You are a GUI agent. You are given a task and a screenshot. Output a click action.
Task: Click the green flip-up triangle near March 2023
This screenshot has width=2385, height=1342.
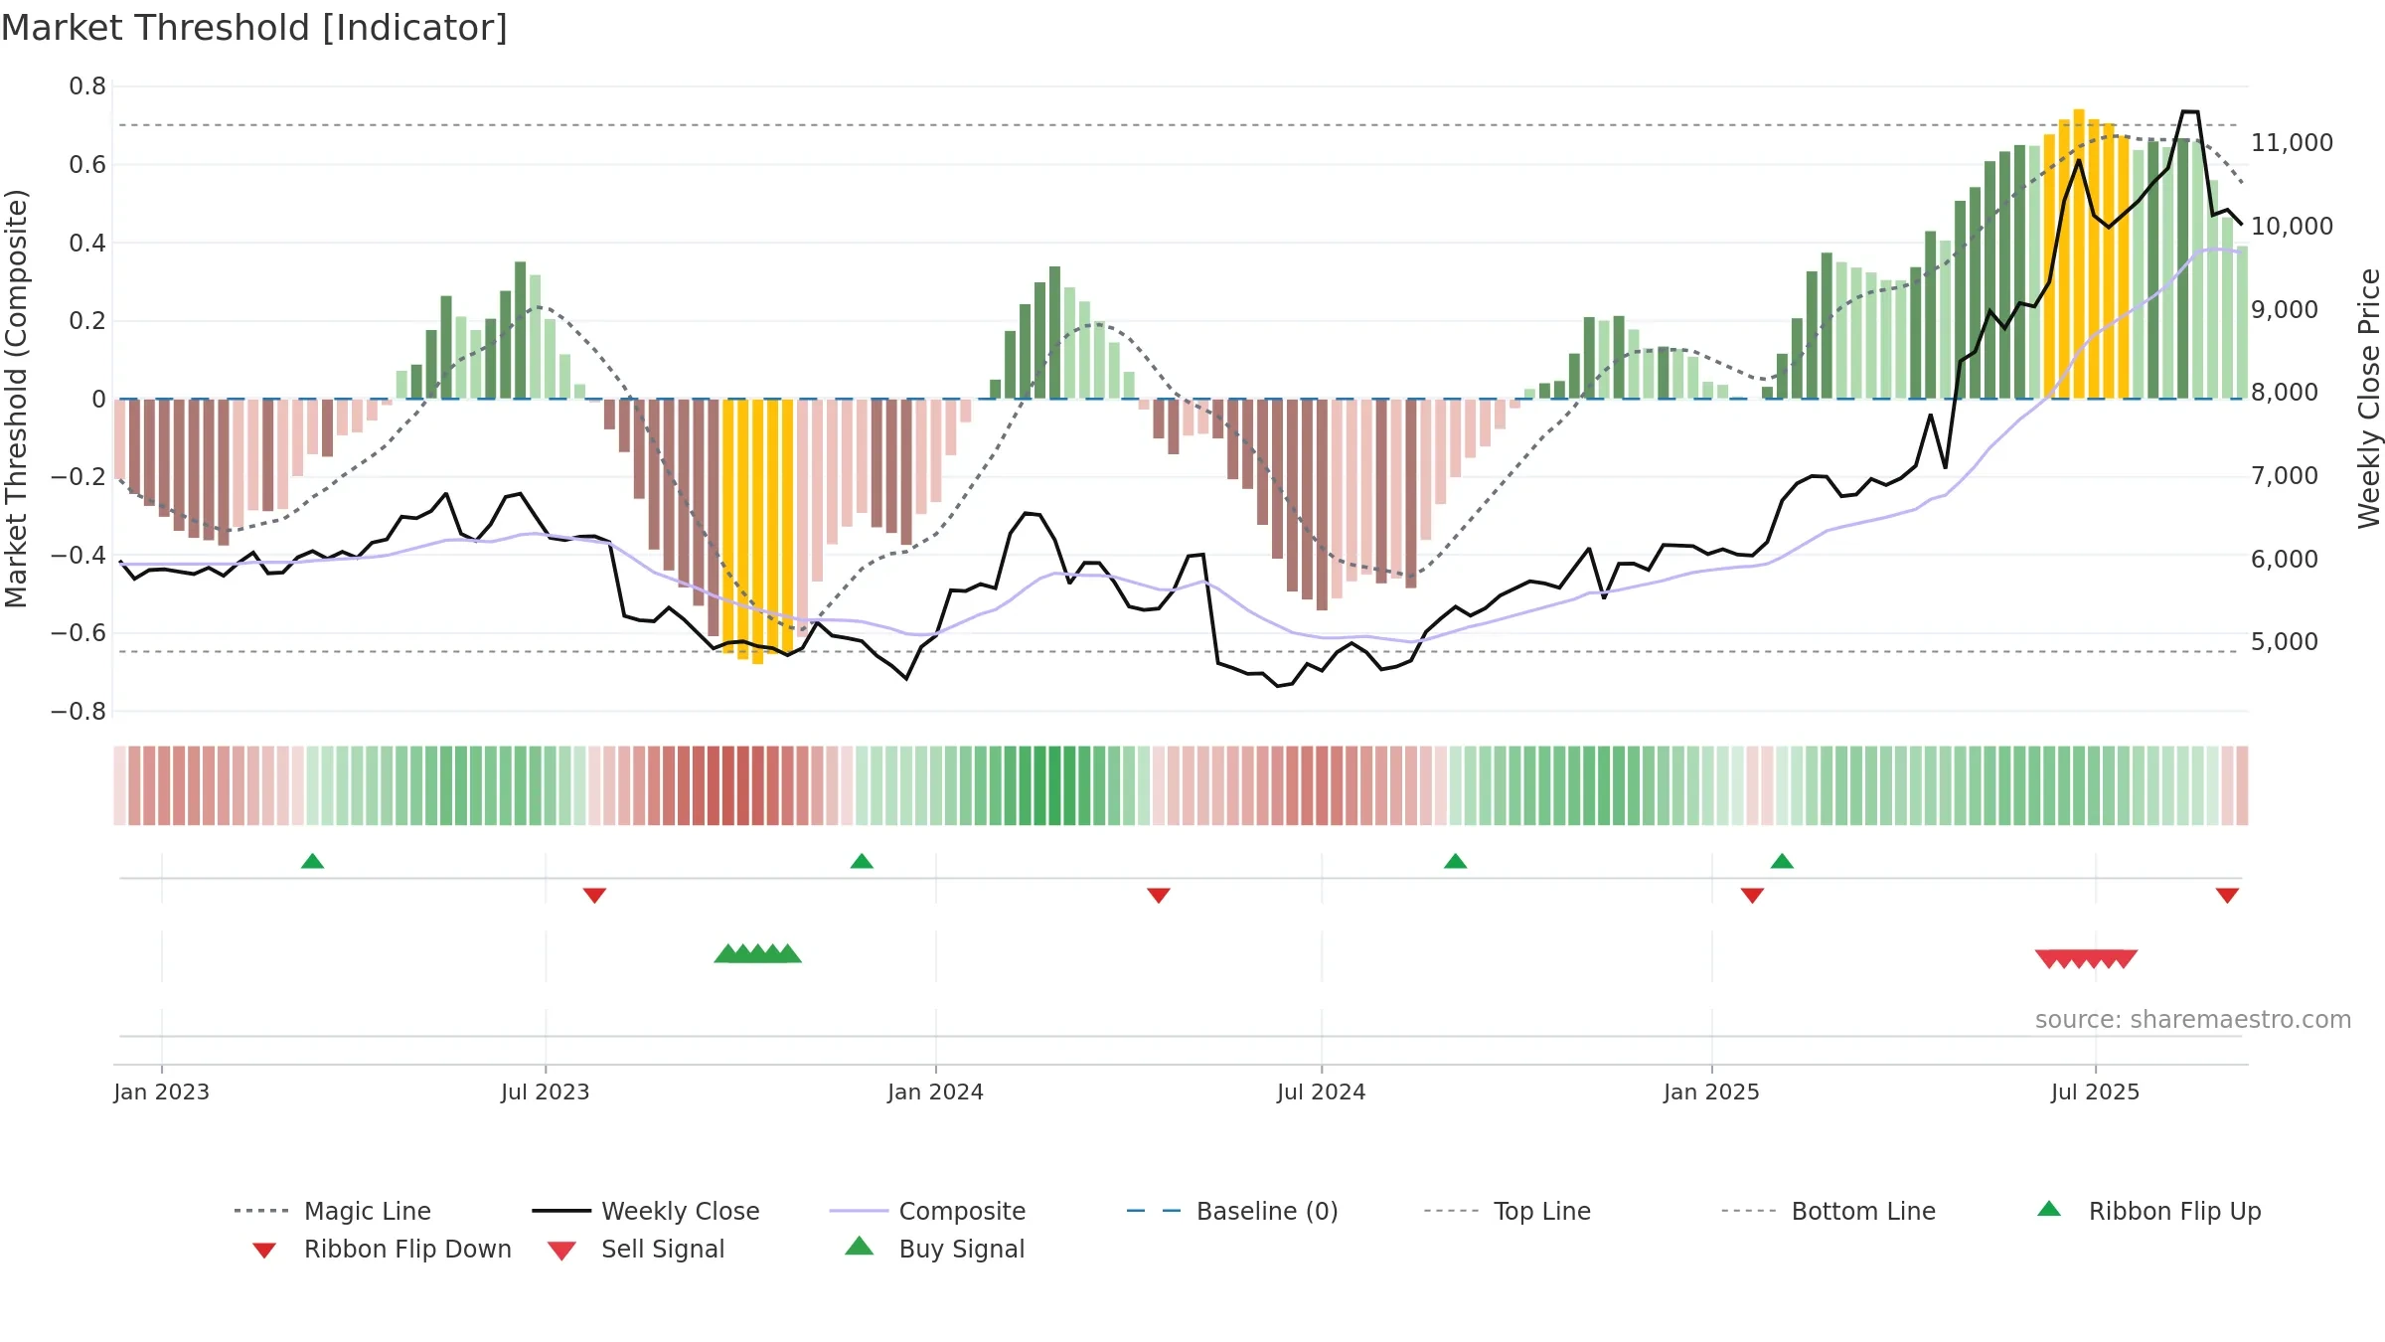coord(312,861)
